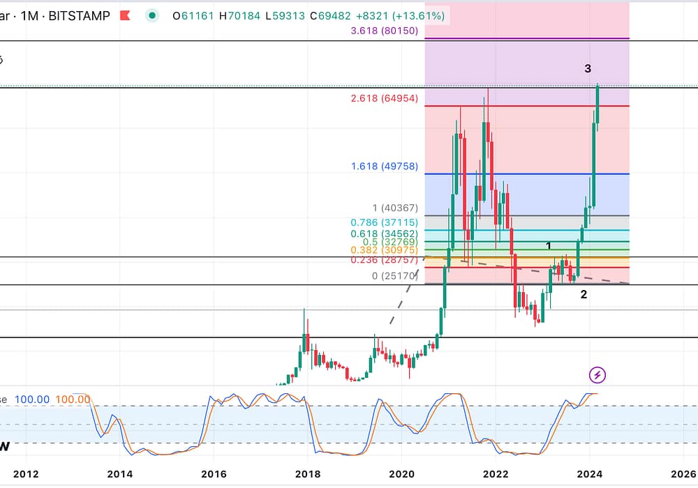Viewport: 698px width, 488px height.
Task: Click the red flag icon beside BITSTAMP
Action: coord(125,15)
